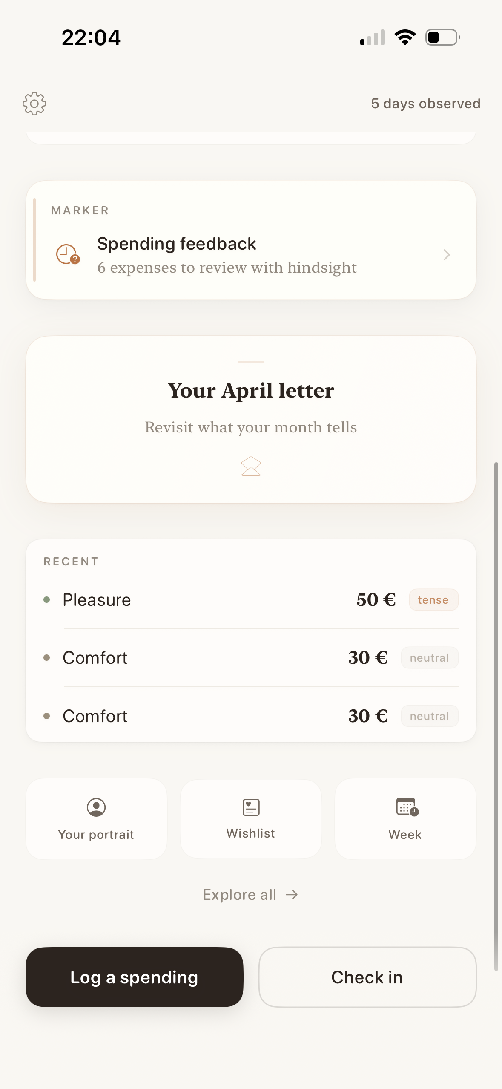
Task: Tap the neutral tag on the last Comfort entry
Action: click(429, 716)
